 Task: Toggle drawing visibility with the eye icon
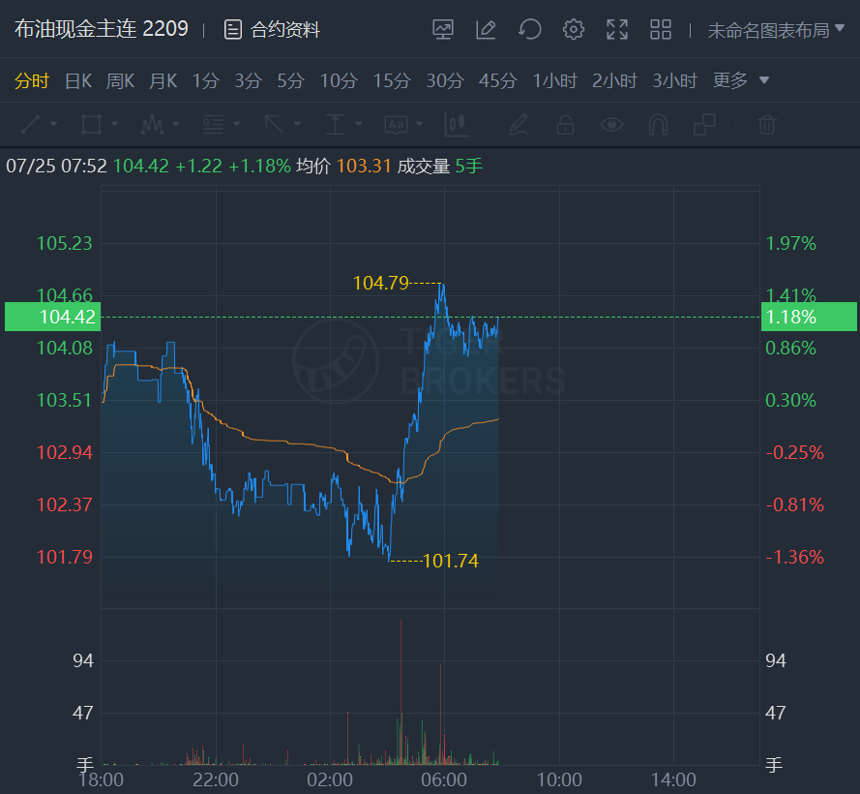[x=611, y=124]
